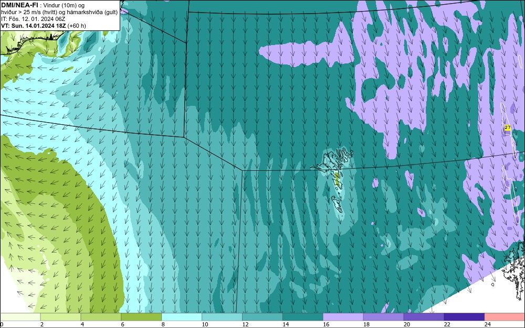525x328 pixels.
Task: Click the 20–22 m/s violet legend swatch
Action: 424,317
